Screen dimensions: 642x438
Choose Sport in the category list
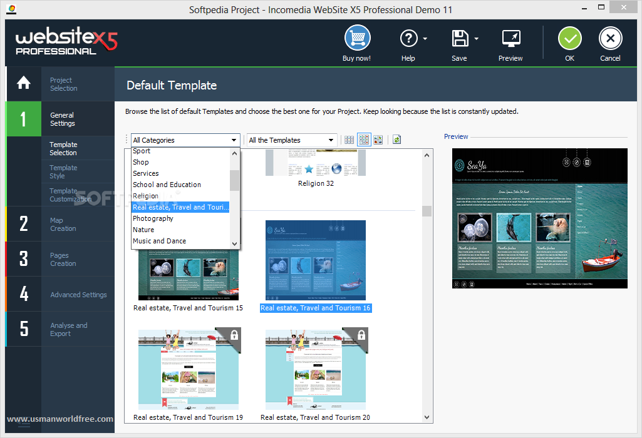[x=180, y=151]
